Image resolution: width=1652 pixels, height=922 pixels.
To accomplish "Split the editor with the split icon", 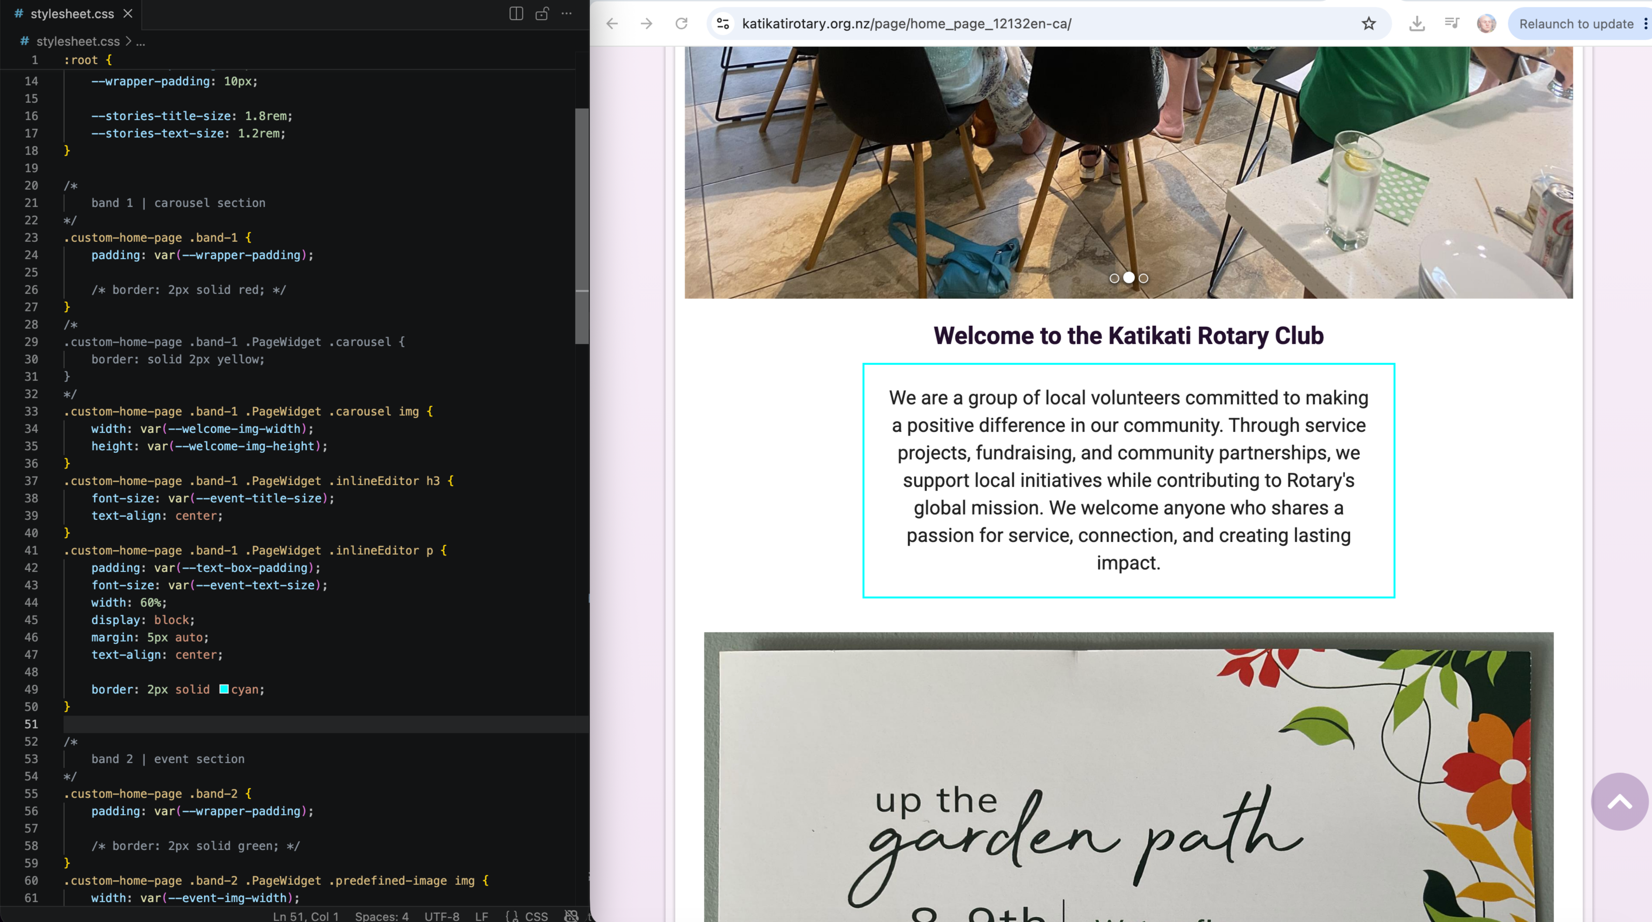I will [x=516, y=14].
